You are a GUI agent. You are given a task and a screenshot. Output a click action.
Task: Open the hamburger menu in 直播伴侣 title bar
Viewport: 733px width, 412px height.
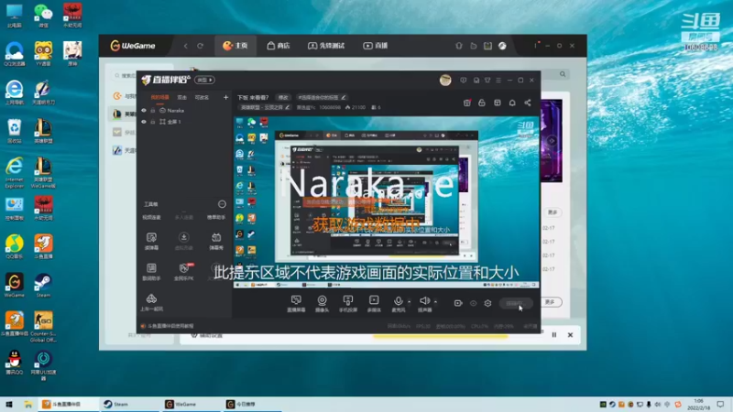tap(498, 81)
